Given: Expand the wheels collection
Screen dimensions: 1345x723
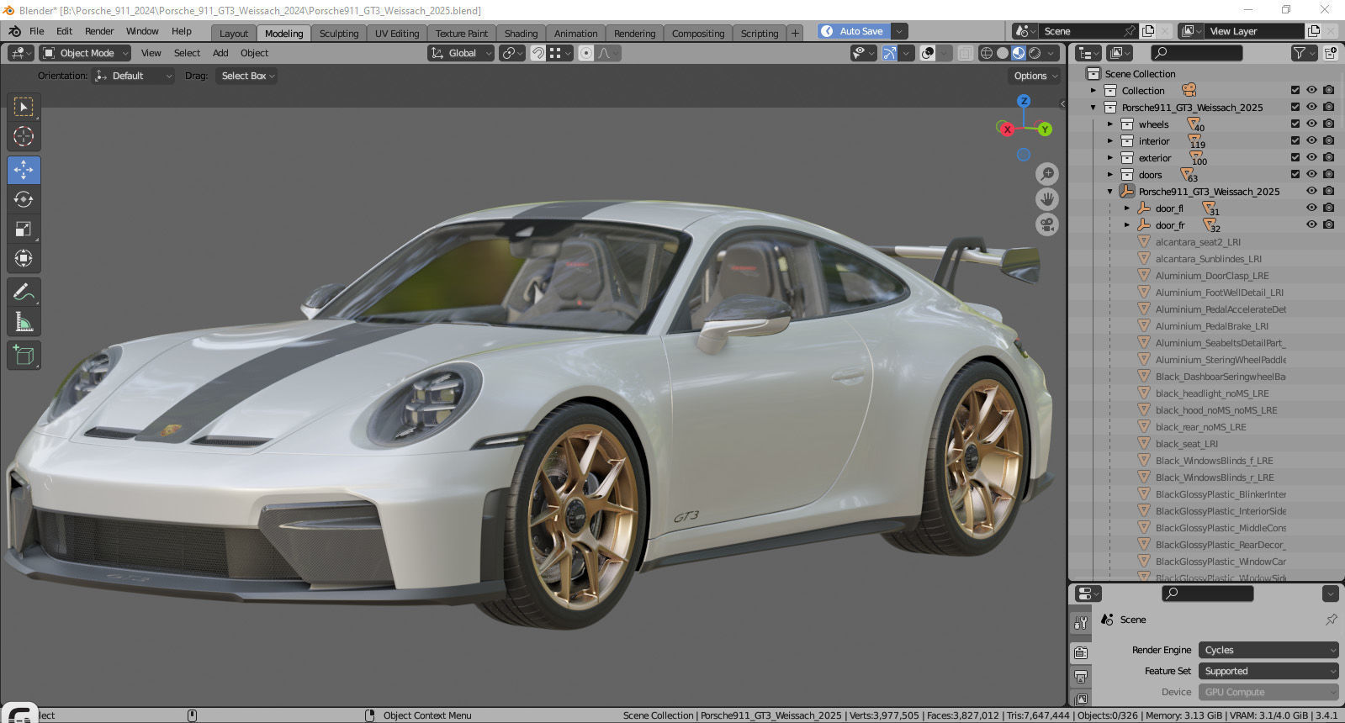Looking at the screenshot, I should tap(1110, 124).
